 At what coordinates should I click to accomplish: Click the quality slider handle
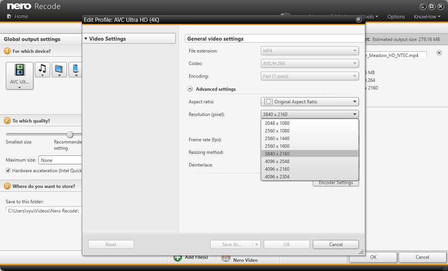point(70,134)
